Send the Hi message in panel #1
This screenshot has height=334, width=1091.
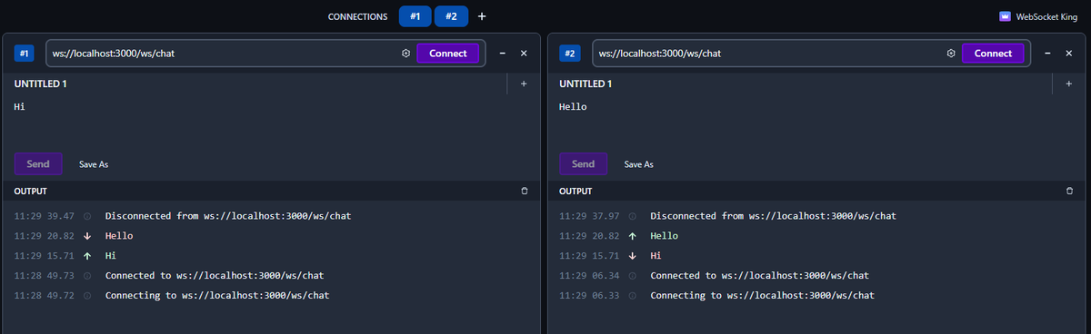pyautogui.click(x=38, y=164)
